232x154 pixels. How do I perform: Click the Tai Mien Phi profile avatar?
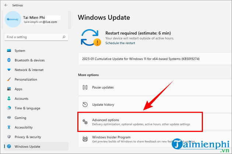point(13,19)
